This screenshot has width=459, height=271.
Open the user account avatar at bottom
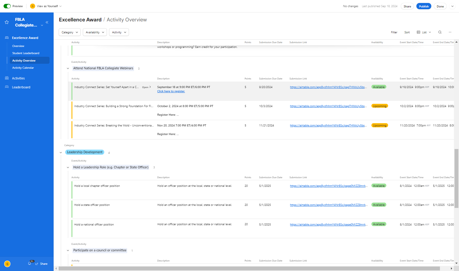click(7, 264)
